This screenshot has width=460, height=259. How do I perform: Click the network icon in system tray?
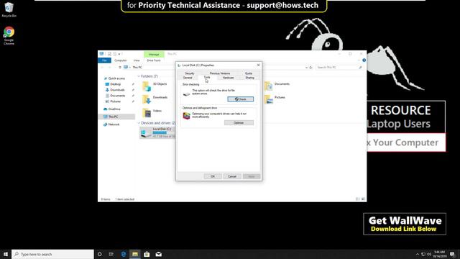point(423,254)
